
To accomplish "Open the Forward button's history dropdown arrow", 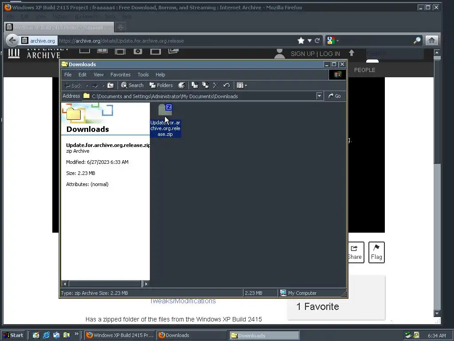I will [x=103, y=86].
